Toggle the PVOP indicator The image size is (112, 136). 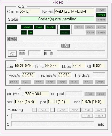pyautogui.click(x=39, y=27)
